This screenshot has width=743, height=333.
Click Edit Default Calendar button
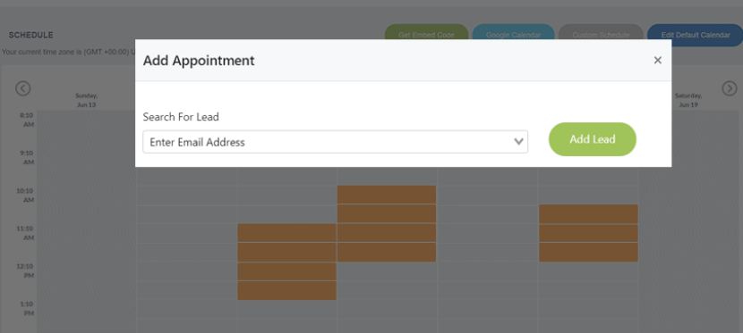696,35
